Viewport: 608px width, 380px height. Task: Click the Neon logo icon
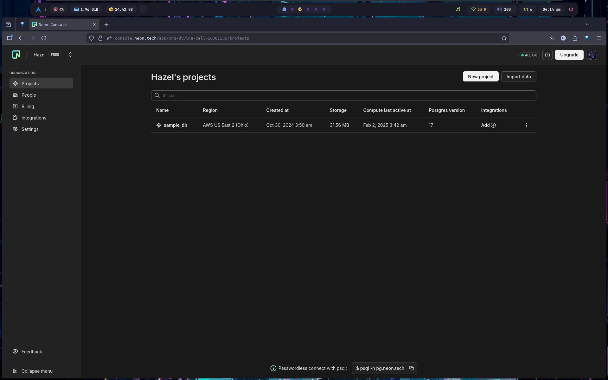click(x=16, y=55)
